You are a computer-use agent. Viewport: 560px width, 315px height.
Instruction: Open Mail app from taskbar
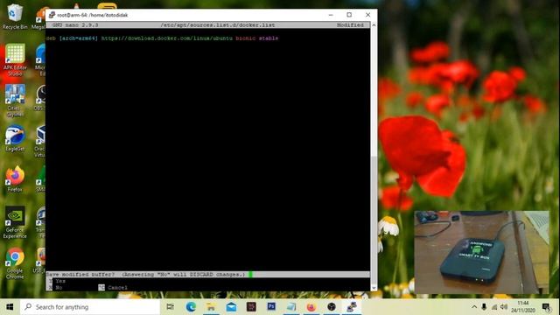coord(231,307)
